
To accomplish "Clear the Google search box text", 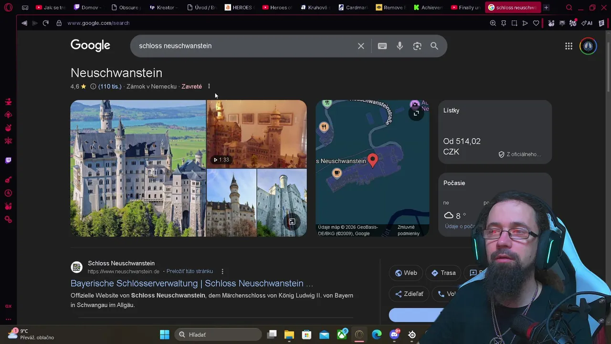I will click(x=361, y=46).
